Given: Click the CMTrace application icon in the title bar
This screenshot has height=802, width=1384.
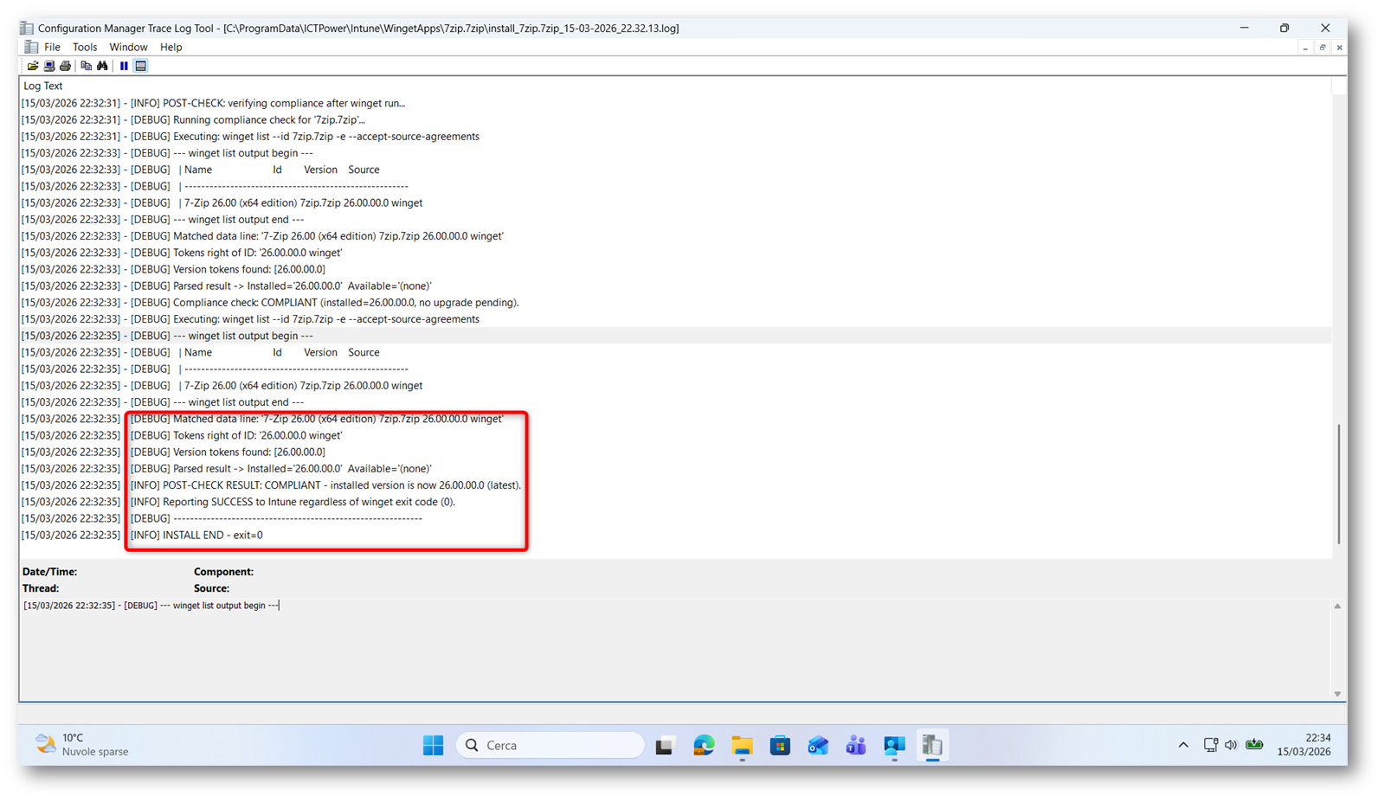Looking at the screenshot, I should pos(27,28).
